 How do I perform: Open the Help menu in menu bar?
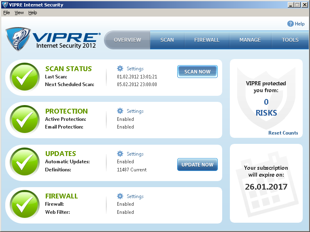point(33,13)
